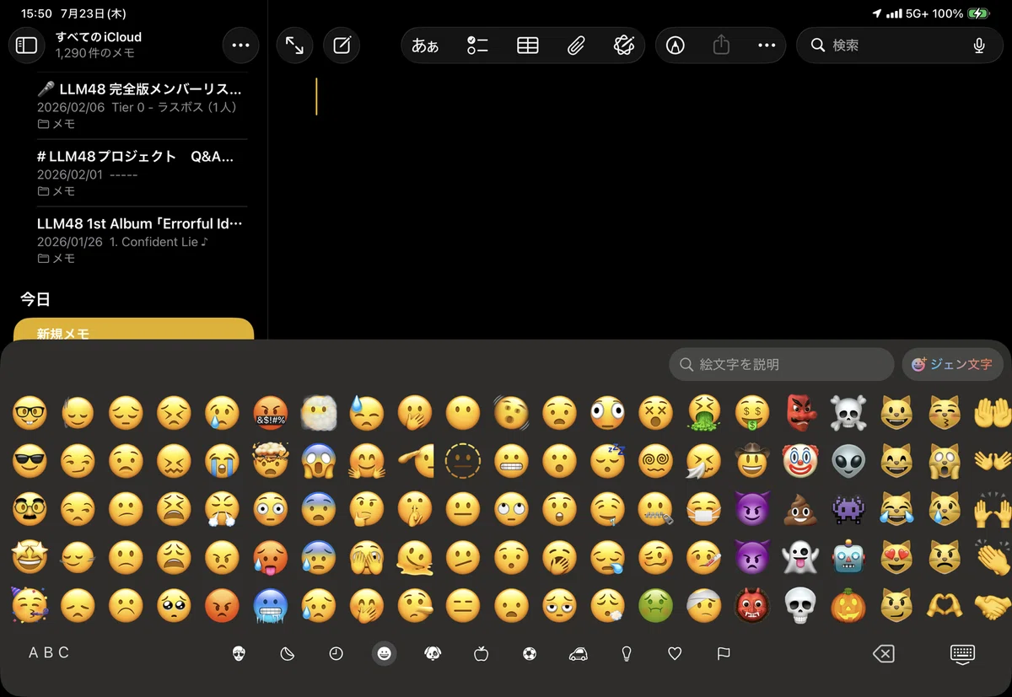The height and width of the screenshot is (697, 1012).
Task: Switch to travel car emoji category
Action: pos(578,653)
